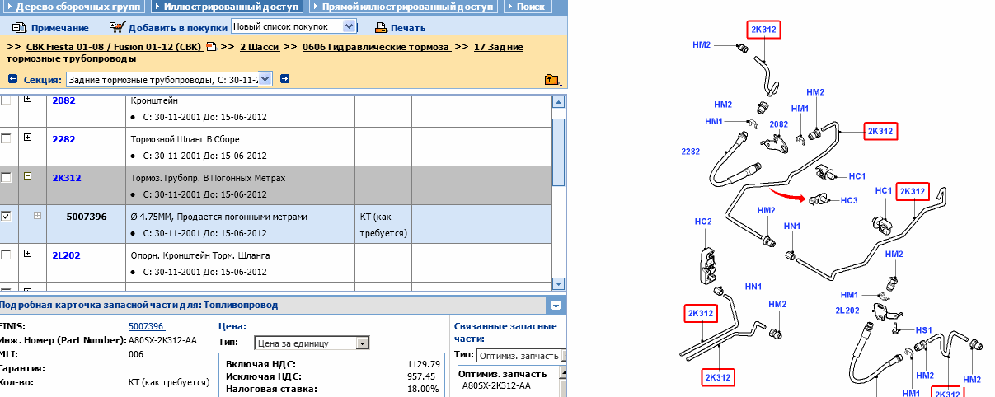Select HC2 label on the diagram
995x397 pixels.
(702, 222)
